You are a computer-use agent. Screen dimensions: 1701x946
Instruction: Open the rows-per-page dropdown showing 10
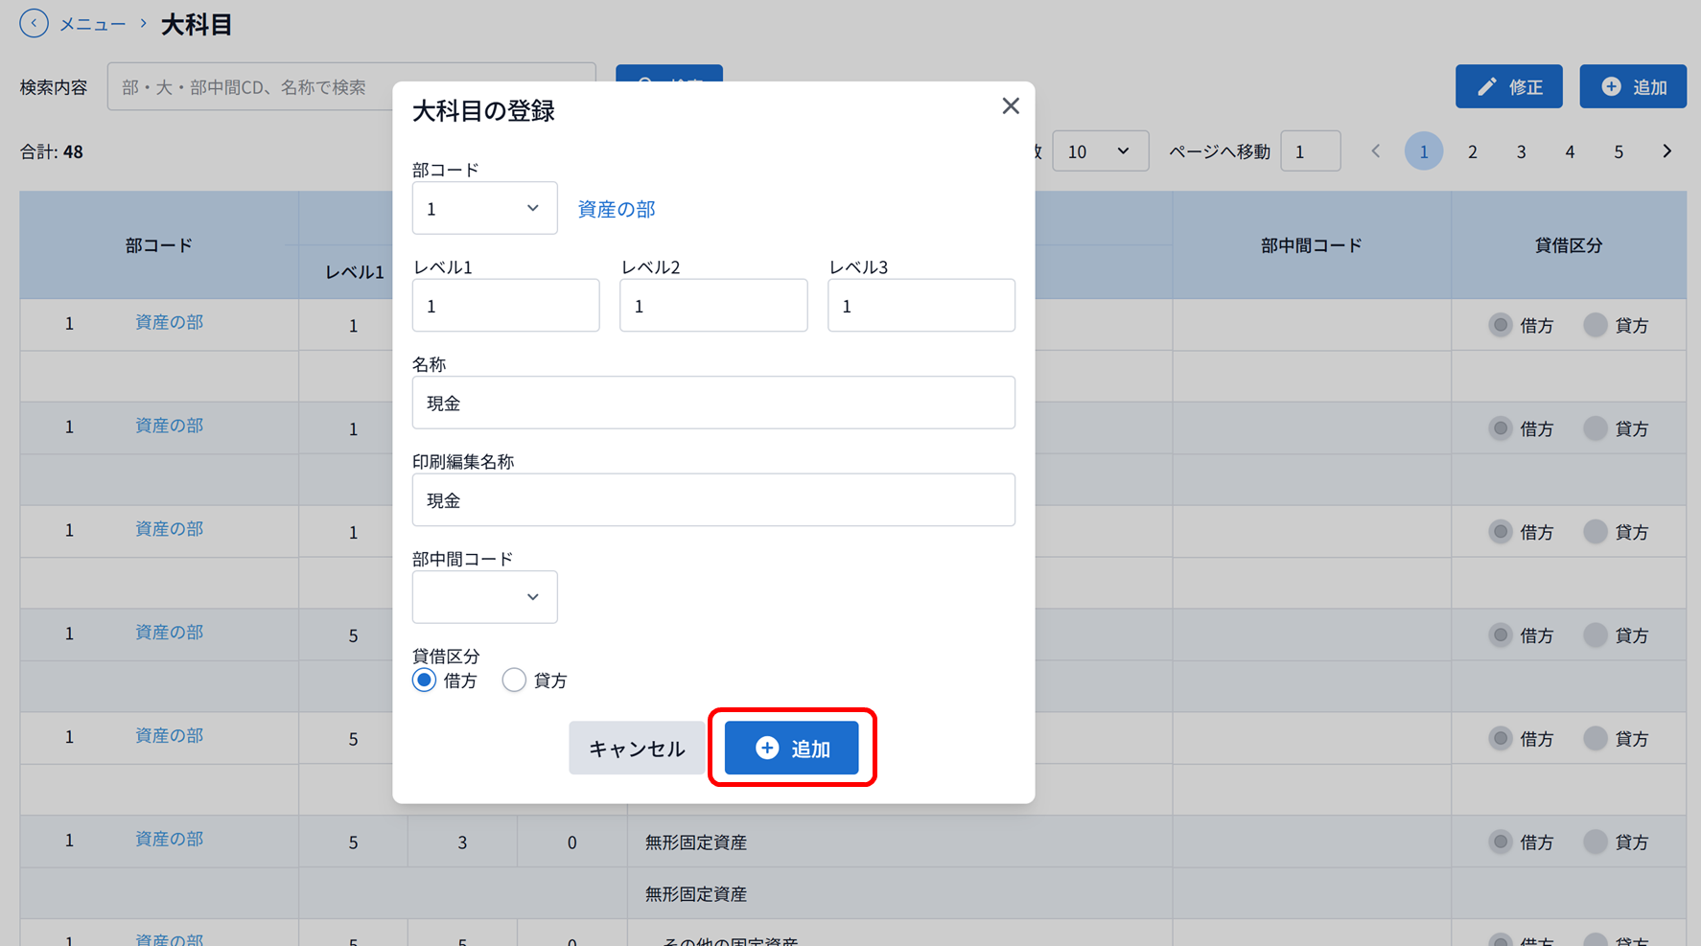1100,151
